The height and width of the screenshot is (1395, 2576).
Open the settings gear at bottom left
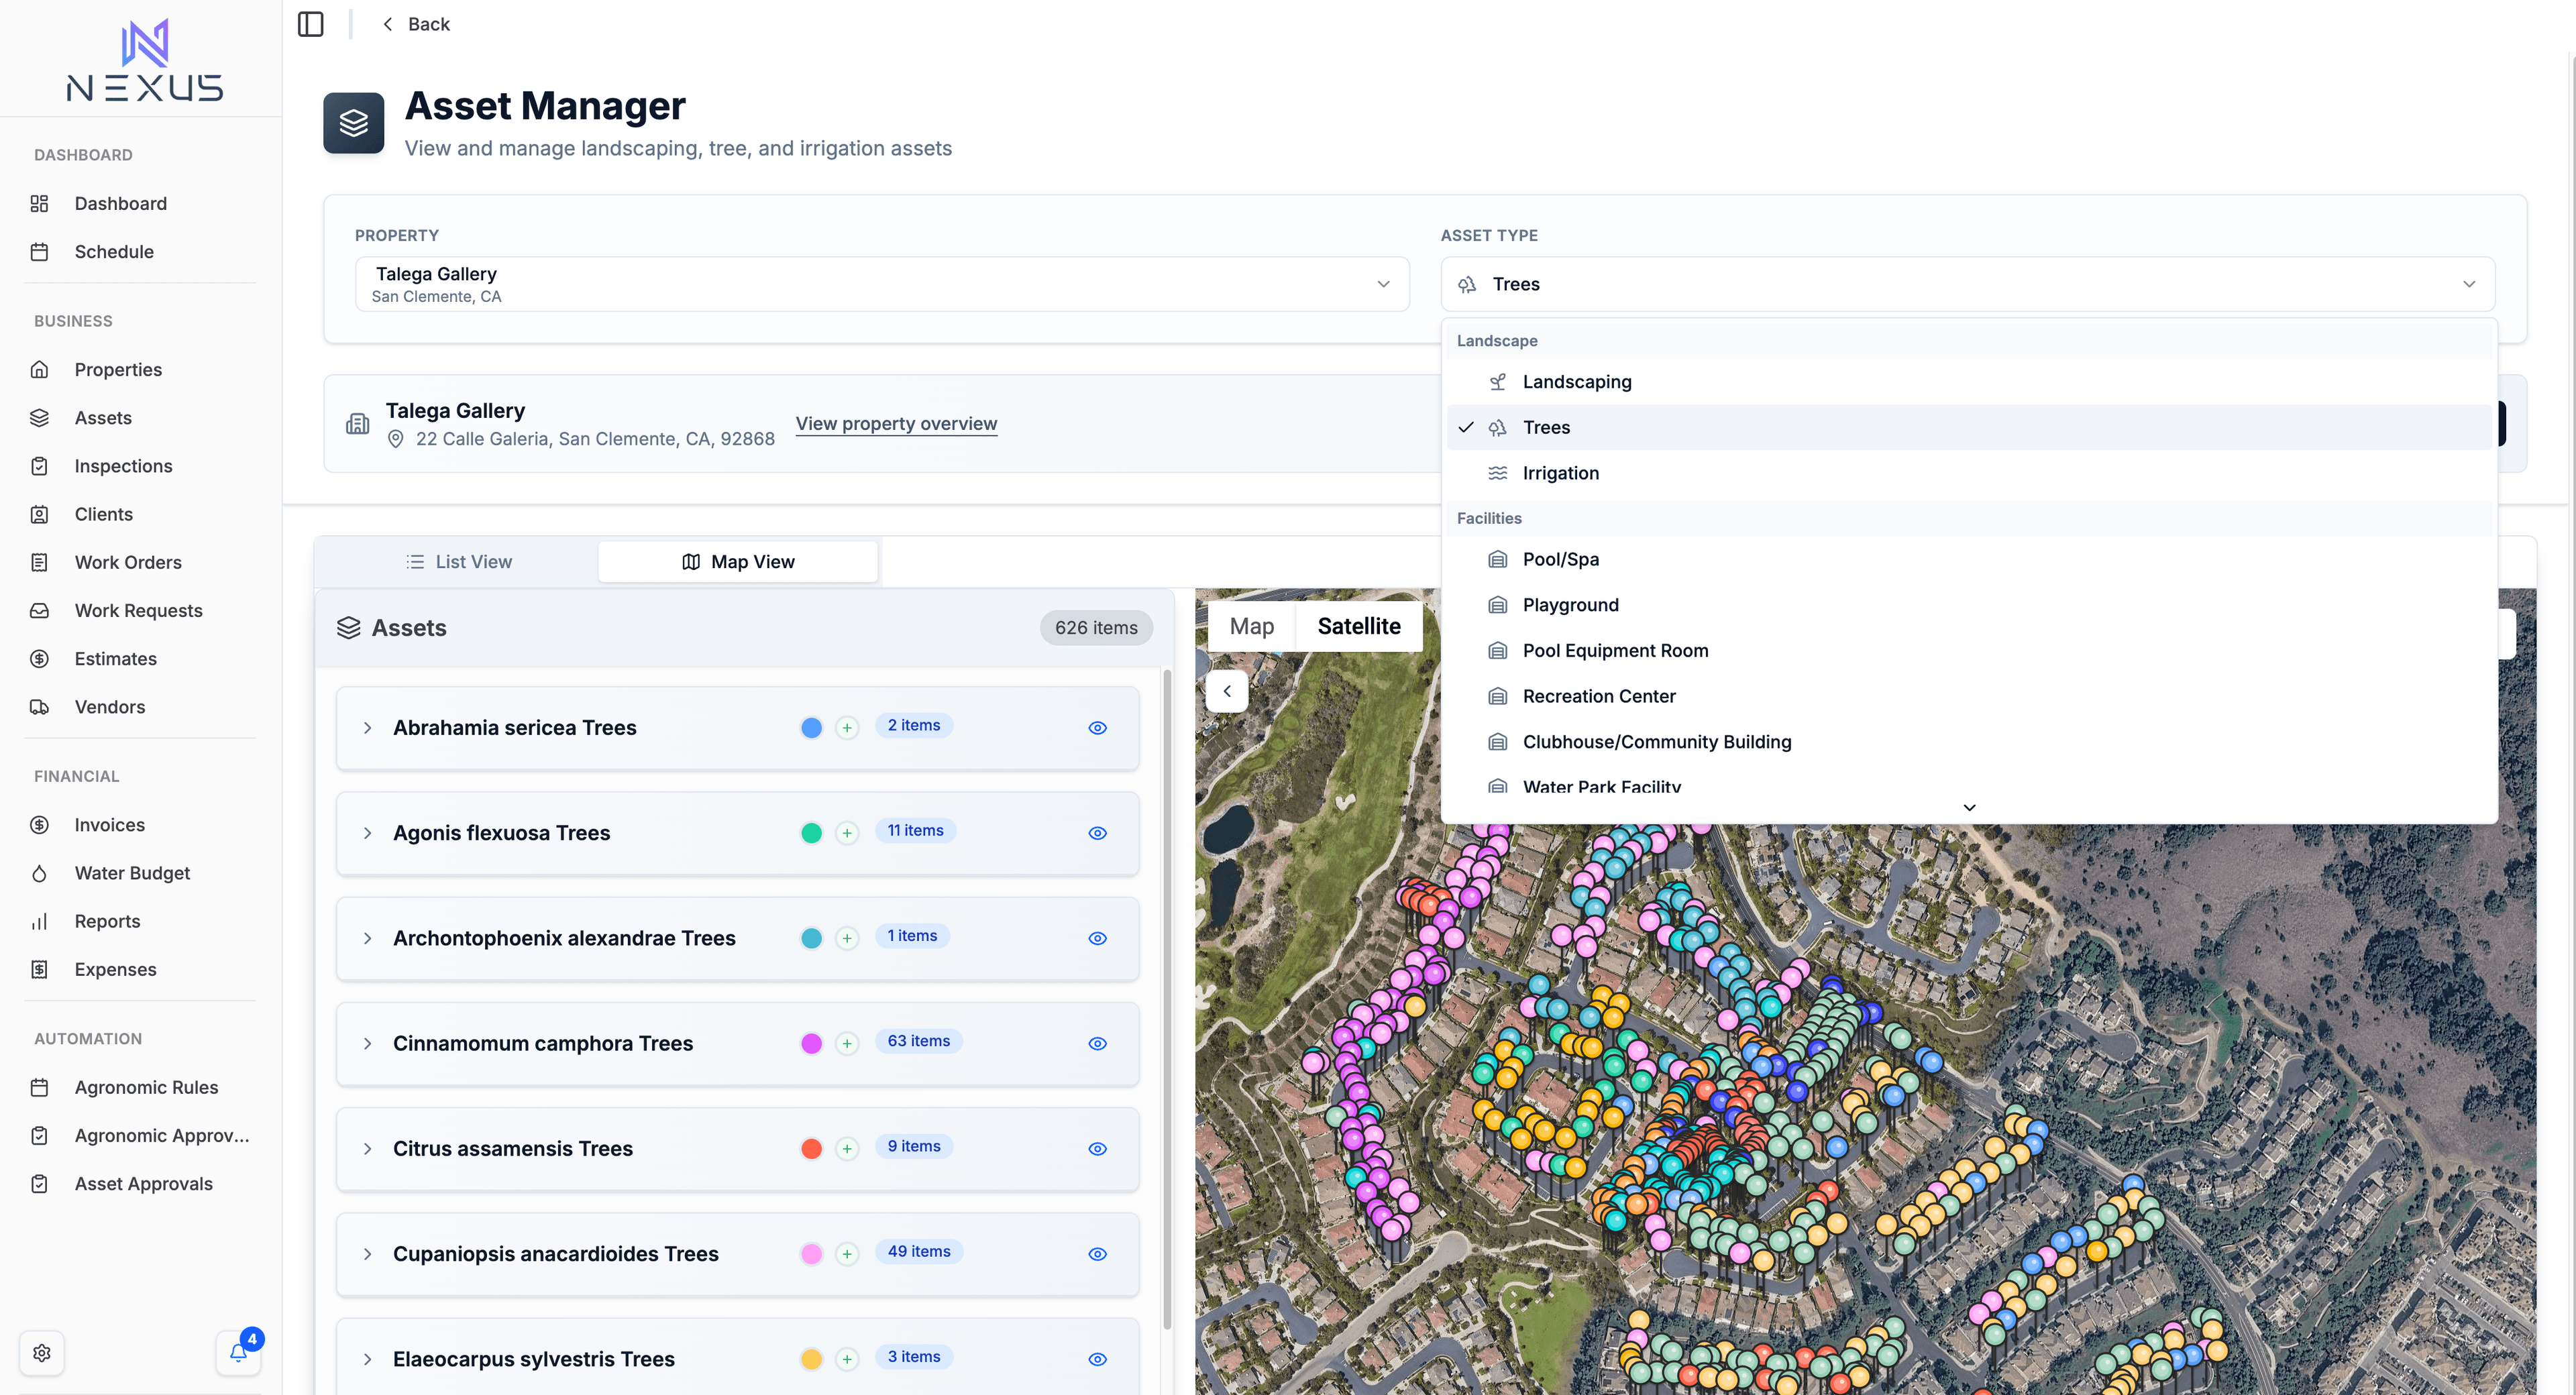pos(42,1352)
